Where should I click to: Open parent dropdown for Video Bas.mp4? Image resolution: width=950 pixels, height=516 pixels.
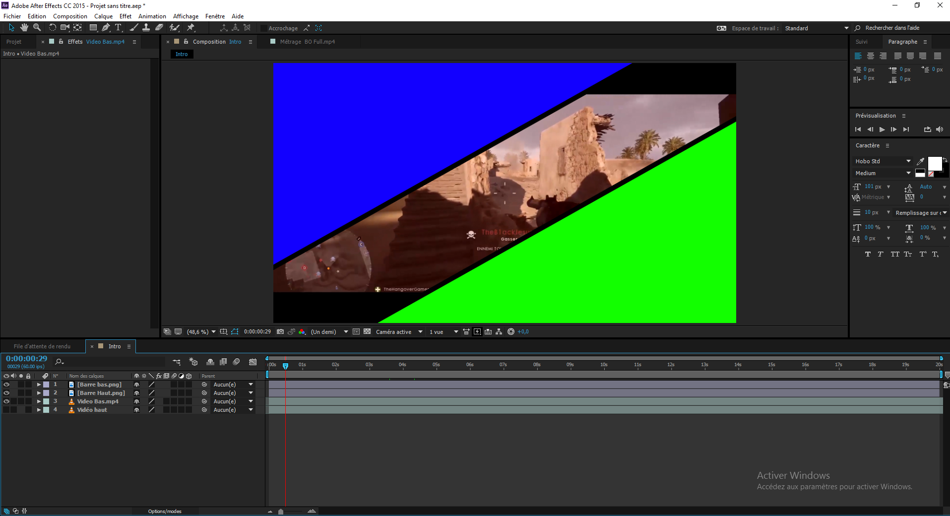(x=233, y=401)
